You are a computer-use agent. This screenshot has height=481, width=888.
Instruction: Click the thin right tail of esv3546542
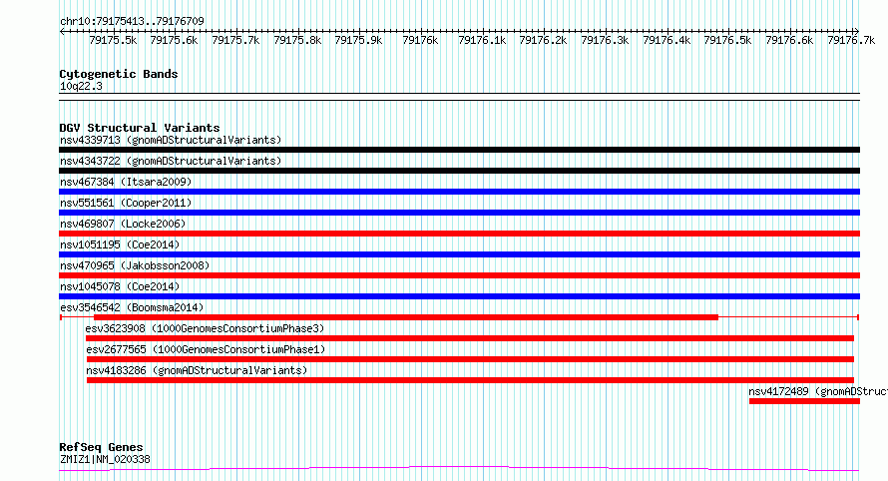pos(789,317)
